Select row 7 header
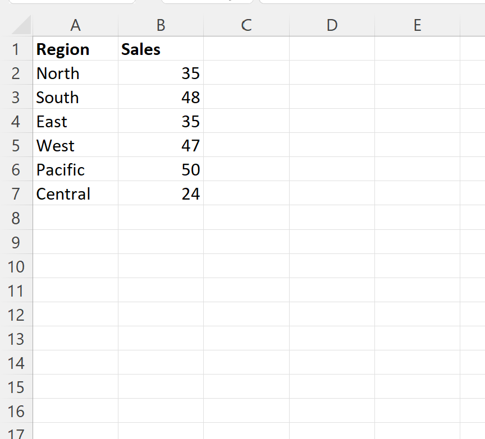This screenshot has width=485, height=439. tap(17, 193)
